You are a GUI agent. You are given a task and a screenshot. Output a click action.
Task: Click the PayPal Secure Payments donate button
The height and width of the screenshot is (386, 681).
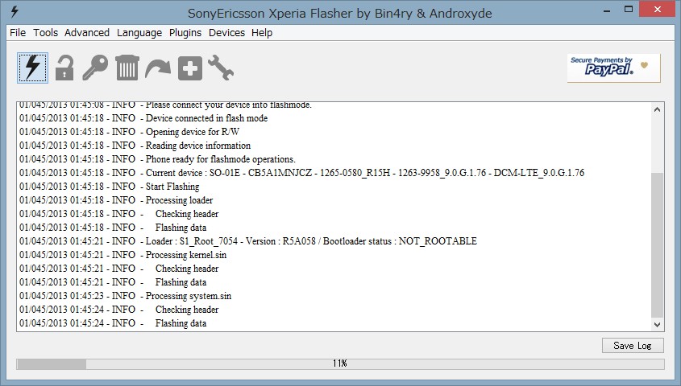point(613,68)
